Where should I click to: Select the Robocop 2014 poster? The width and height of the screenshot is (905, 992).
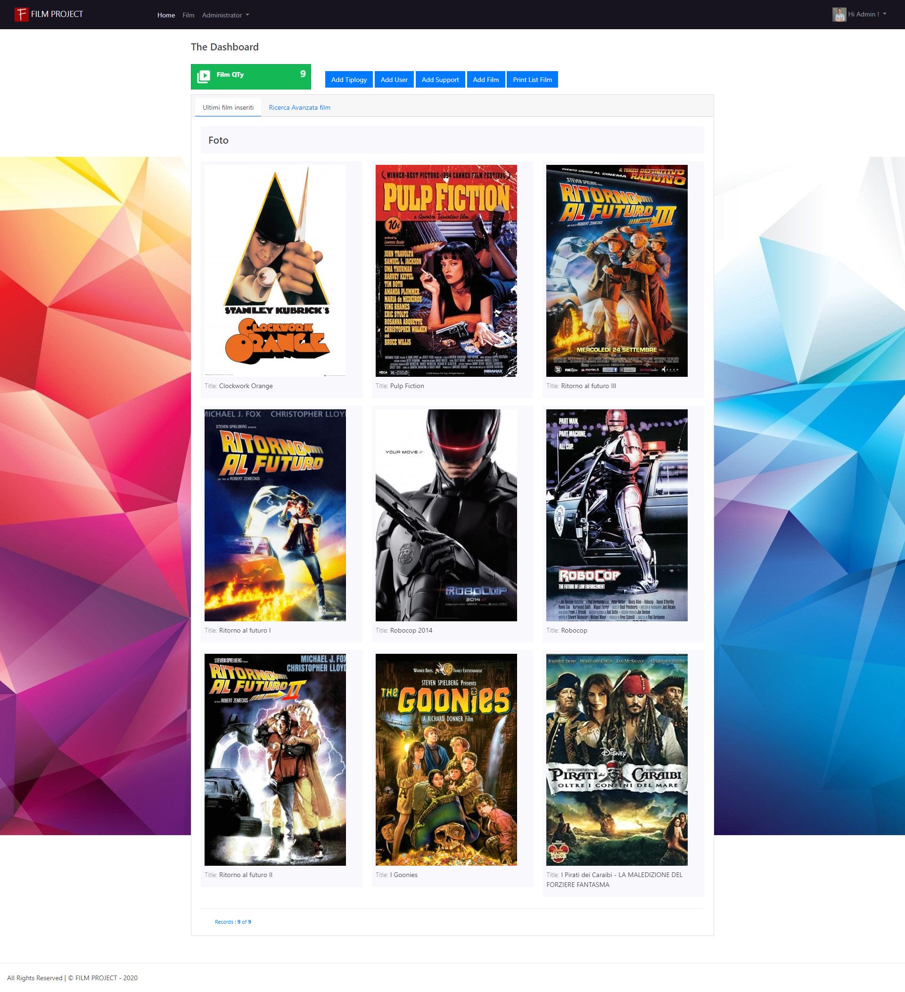coord(445,515)
